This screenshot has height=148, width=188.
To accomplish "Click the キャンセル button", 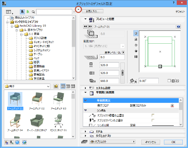I will [151, 142].
